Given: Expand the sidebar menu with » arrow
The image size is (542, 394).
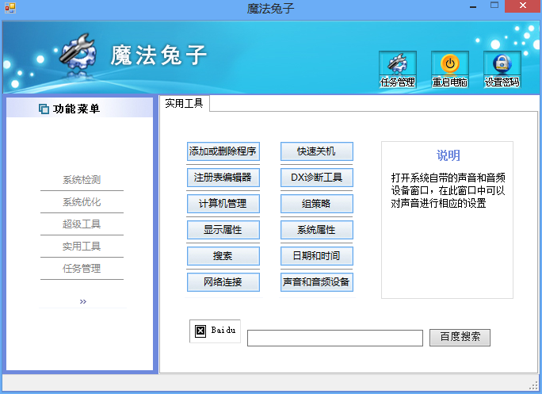Looking at the screenshot, I should coord(83,301).
